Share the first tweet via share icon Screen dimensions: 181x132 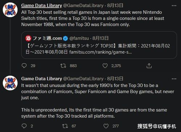pos(149,66)
